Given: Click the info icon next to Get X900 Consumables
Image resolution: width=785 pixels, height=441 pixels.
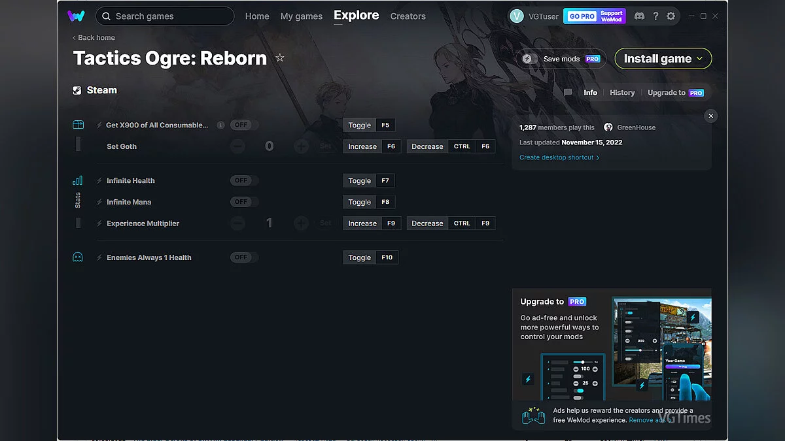Looking at the screenshot, I should tap(220, 125).
